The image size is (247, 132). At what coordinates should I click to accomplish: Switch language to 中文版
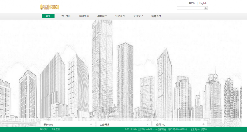192,3
